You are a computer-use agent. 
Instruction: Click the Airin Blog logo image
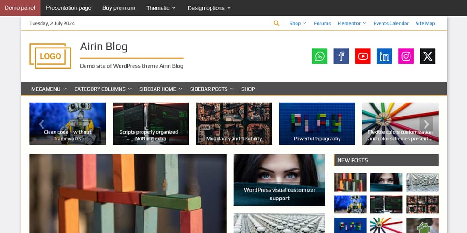coord(50,56)
